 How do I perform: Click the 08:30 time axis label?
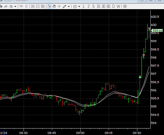click(x=23, y=133)
